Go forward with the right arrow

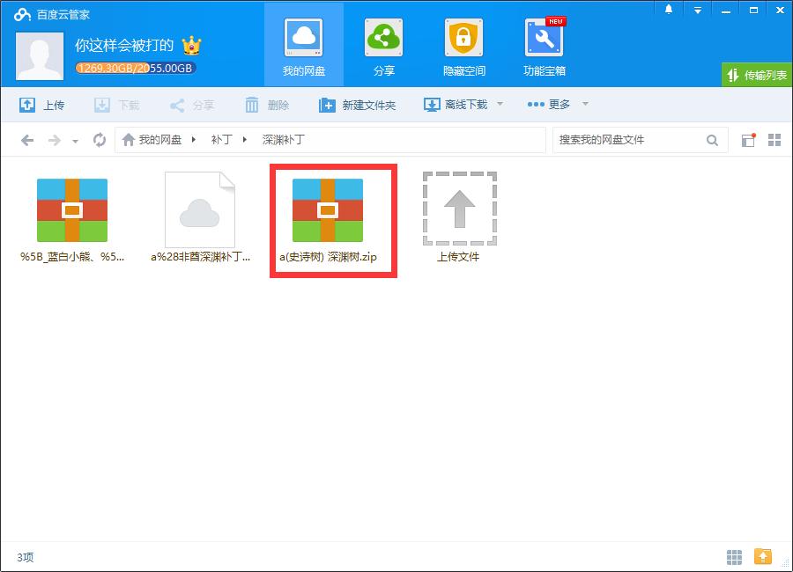[x=54, y=140]
